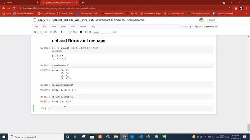The image size is (250, 140).
Task: Open the browser extensions puzzle icon
Action: click(x=236, y=9)
